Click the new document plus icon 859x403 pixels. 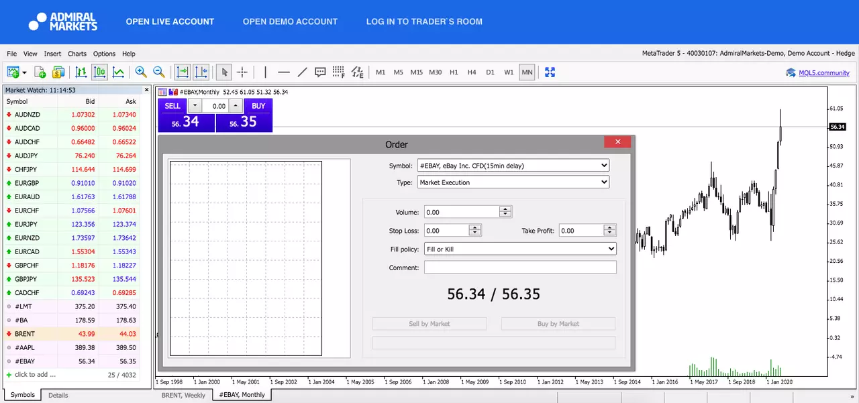pyautogui.click(x=40, y=72)
